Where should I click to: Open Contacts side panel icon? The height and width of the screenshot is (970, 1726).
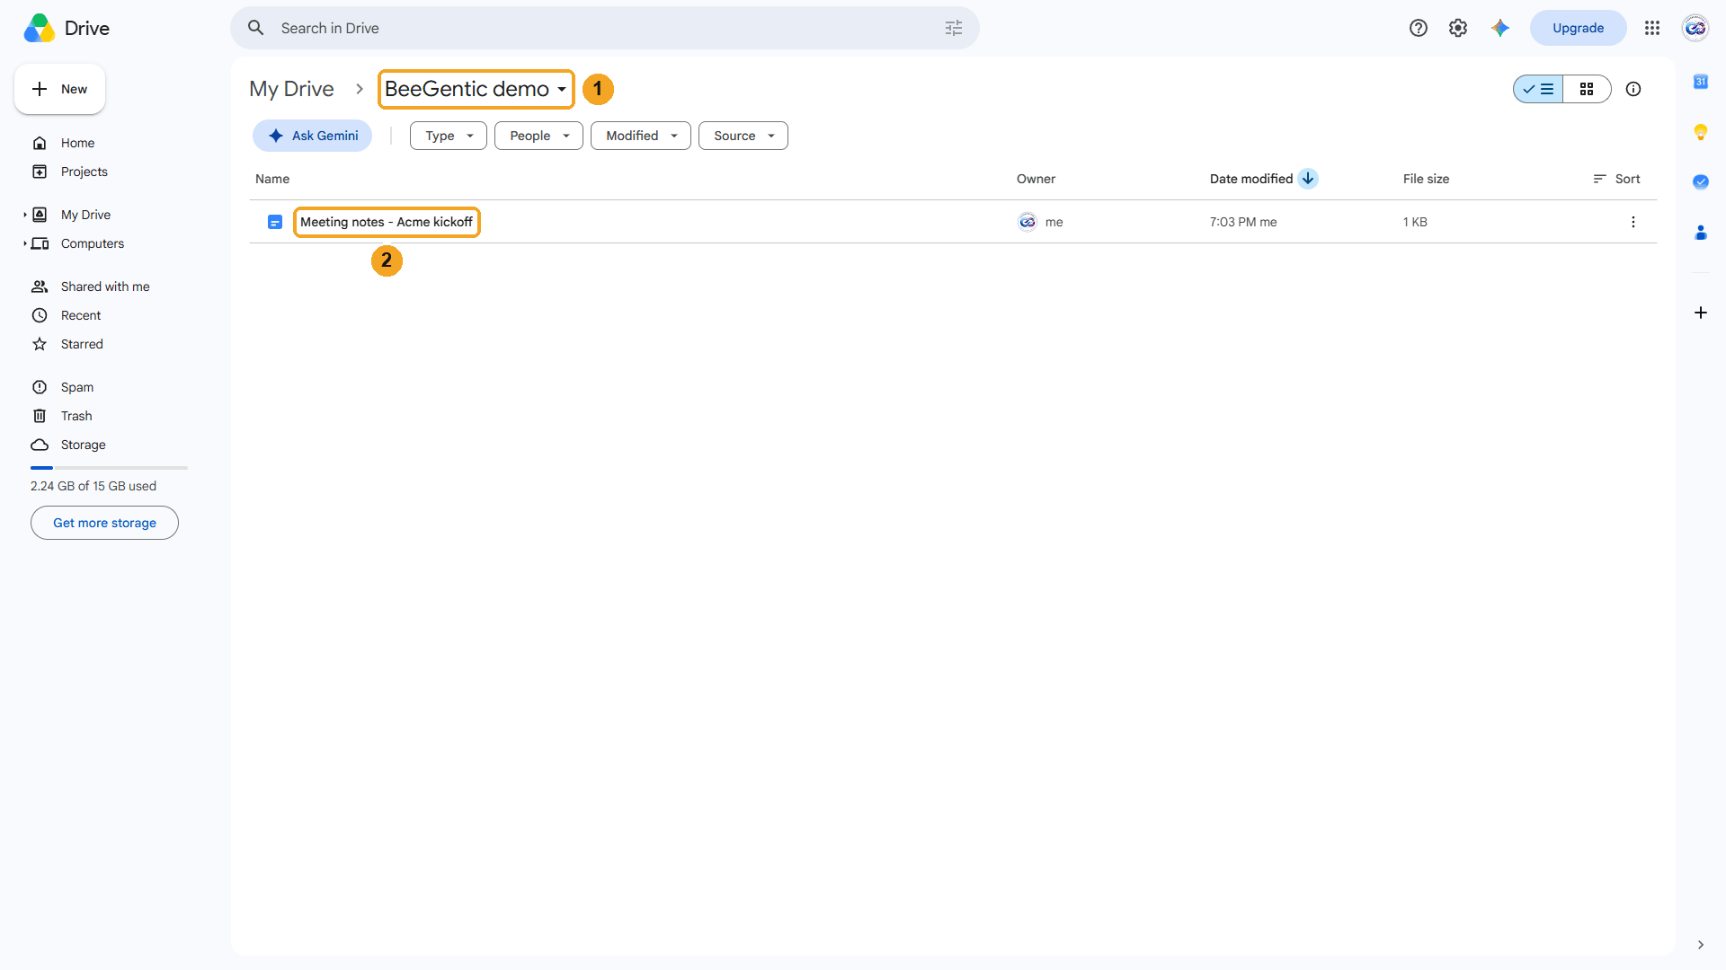tap(1701, 233)
